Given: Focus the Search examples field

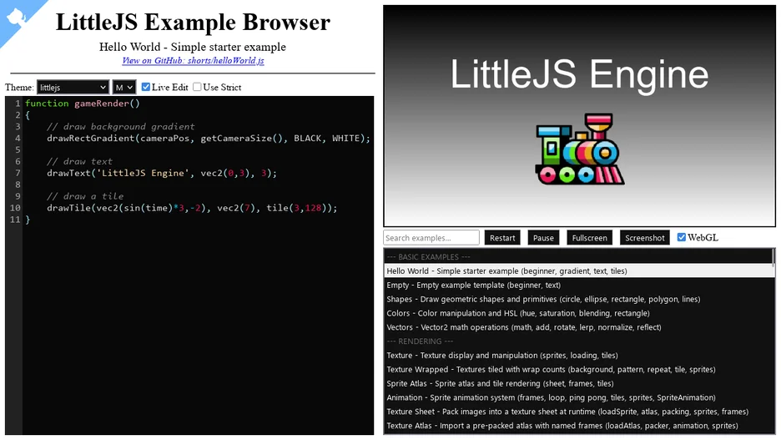Looking at the screenshot, I should point(431,238).
